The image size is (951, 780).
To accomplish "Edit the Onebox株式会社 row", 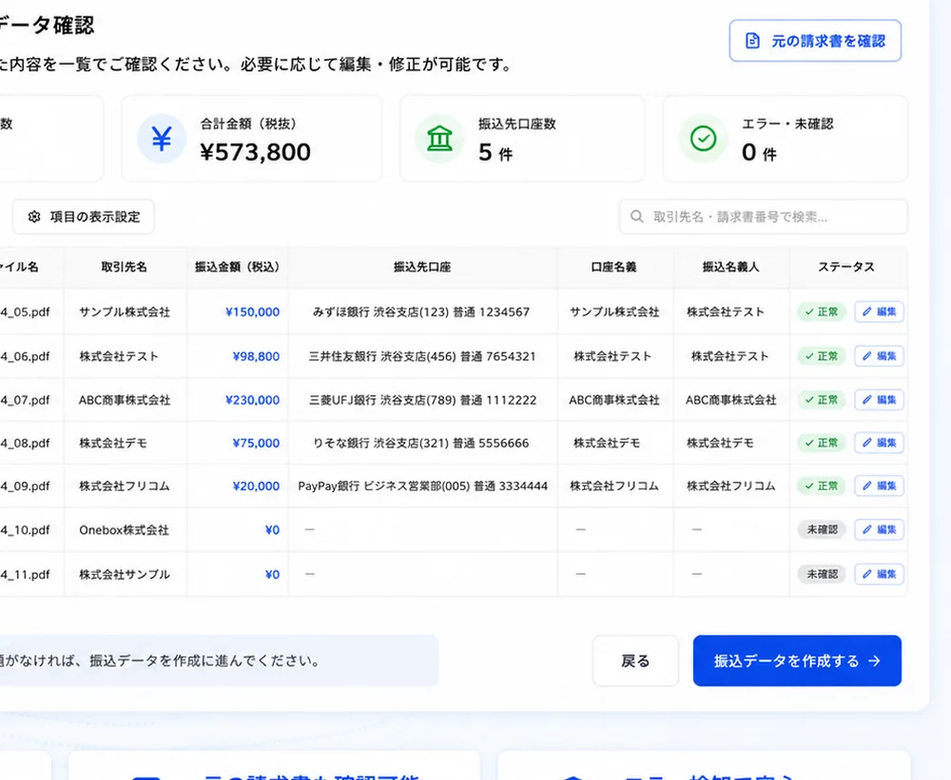I will point(880,529).
